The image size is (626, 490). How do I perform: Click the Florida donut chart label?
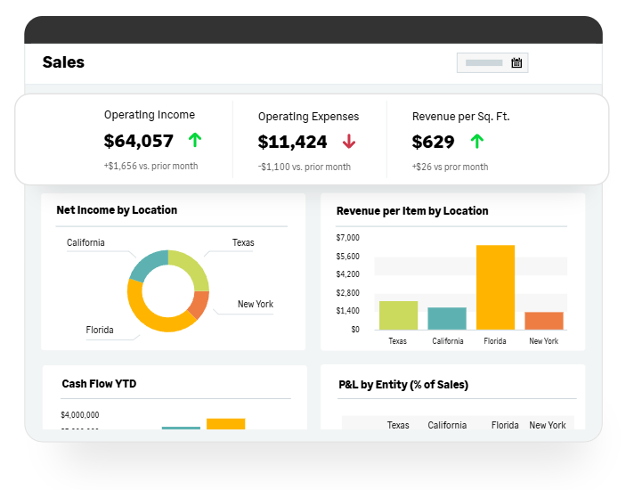pos(100,330)
